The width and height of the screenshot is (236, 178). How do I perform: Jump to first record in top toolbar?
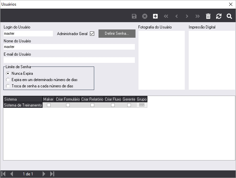[166, 16]
